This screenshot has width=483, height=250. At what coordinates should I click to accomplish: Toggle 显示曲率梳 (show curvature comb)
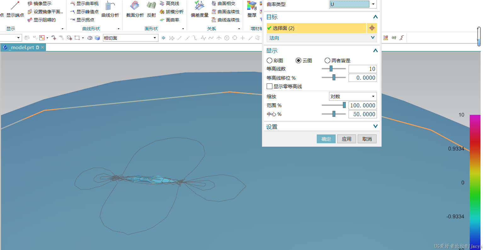click(84, 3)
